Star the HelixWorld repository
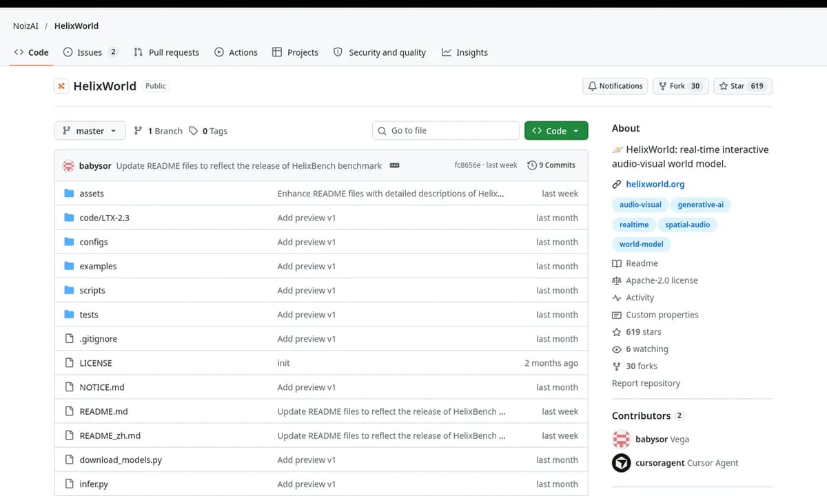Image resolution: width=827 pixels, height=496 pixels. [x=742, y=86]
